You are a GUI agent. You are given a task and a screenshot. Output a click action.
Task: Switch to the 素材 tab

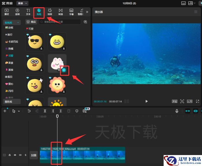click(7, 12)
